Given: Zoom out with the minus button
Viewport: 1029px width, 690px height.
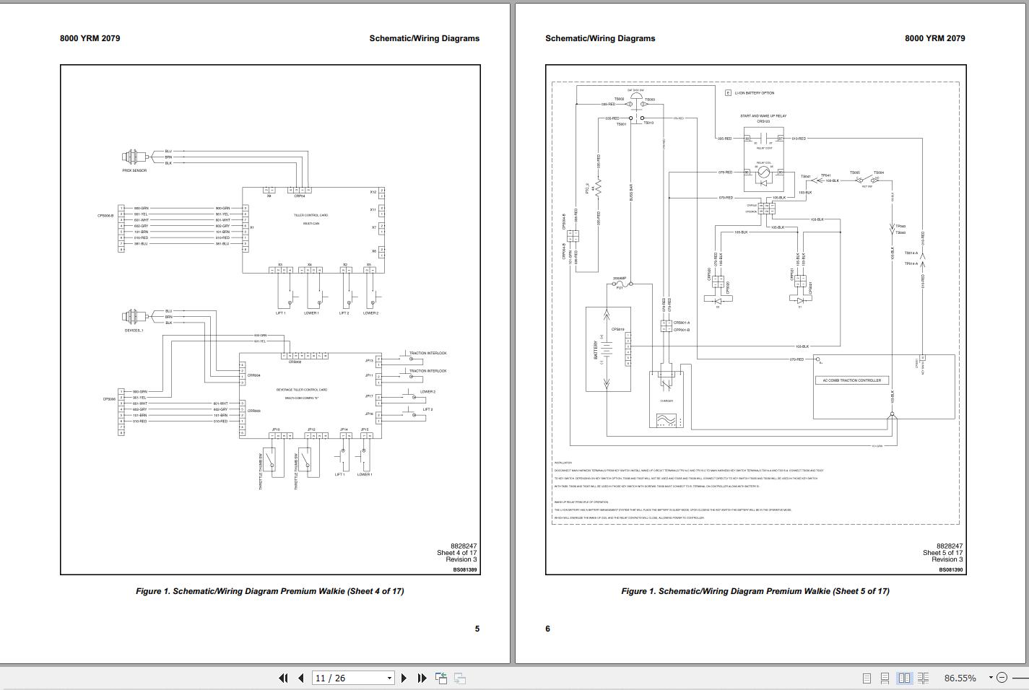Looking at the screenshot, I should click(x=1002, y=678).
